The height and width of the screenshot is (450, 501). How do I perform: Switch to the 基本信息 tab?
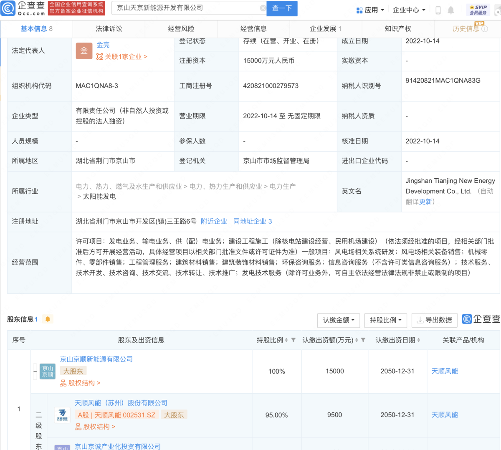pyautogui.click(x=37, y=29)
